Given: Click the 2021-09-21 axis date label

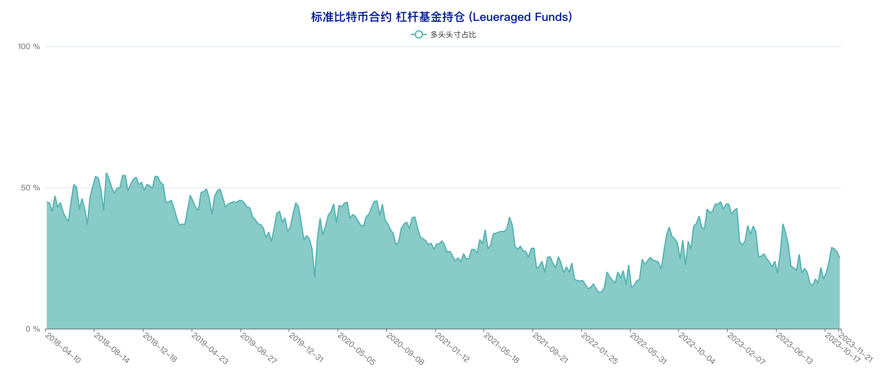Looking at the screenshot, I should coord(550,348).
